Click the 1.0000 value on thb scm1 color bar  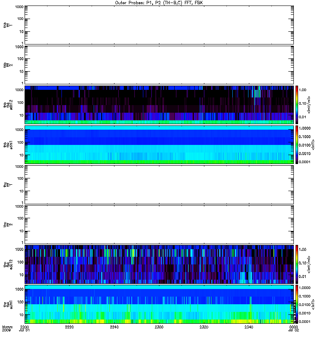[304, 128]
